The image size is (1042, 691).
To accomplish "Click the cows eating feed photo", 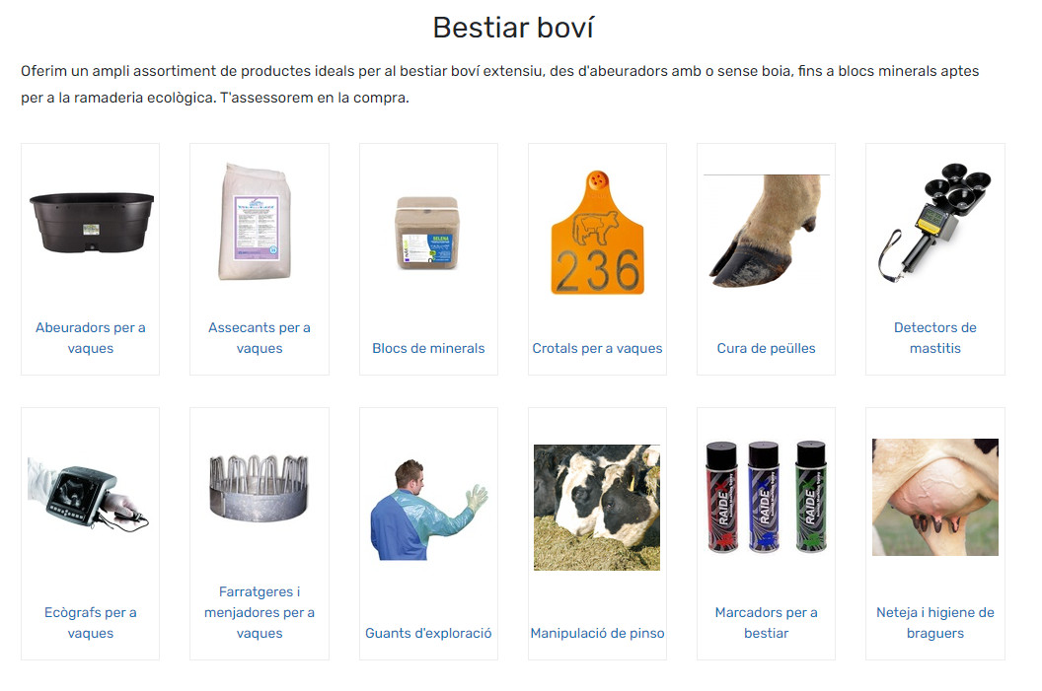I will coord(597,507).
